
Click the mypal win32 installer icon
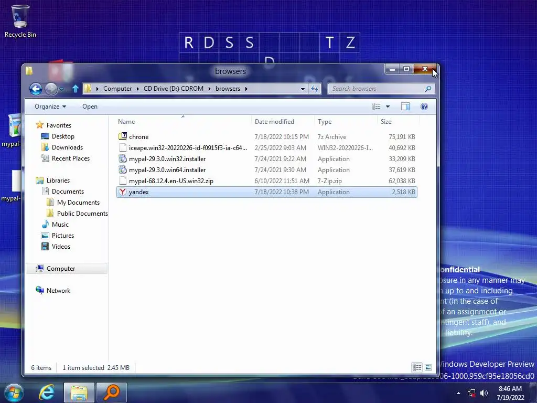tap(123, 158)
